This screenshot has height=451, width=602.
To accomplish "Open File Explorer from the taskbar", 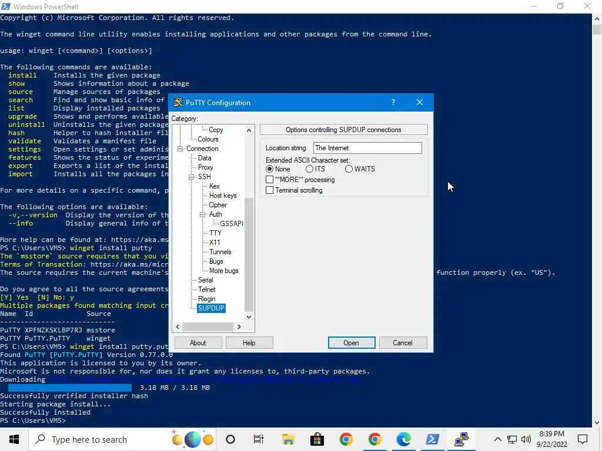I will [288, 439].
